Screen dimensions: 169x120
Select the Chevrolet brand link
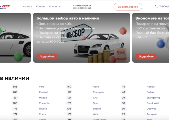(x=45, y=103)
